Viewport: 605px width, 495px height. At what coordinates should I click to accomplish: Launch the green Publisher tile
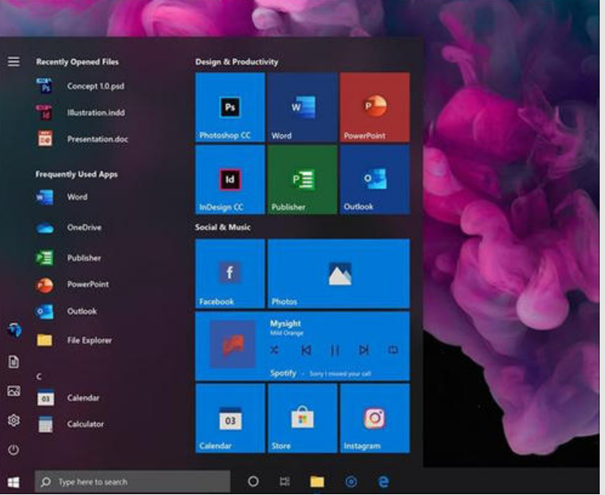(302, 179)
